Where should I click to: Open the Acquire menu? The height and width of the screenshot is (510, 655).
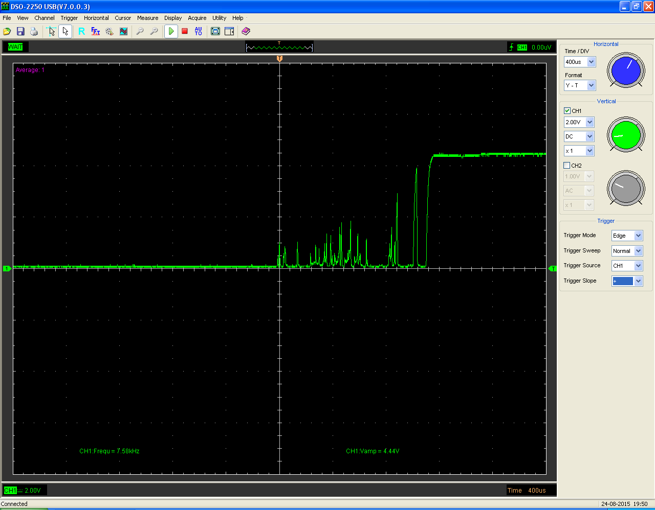(197, 18)
